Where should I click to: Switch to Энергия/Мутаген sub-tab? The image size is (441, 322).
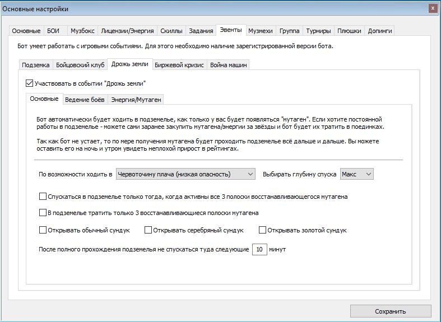[x=136, y=100]
